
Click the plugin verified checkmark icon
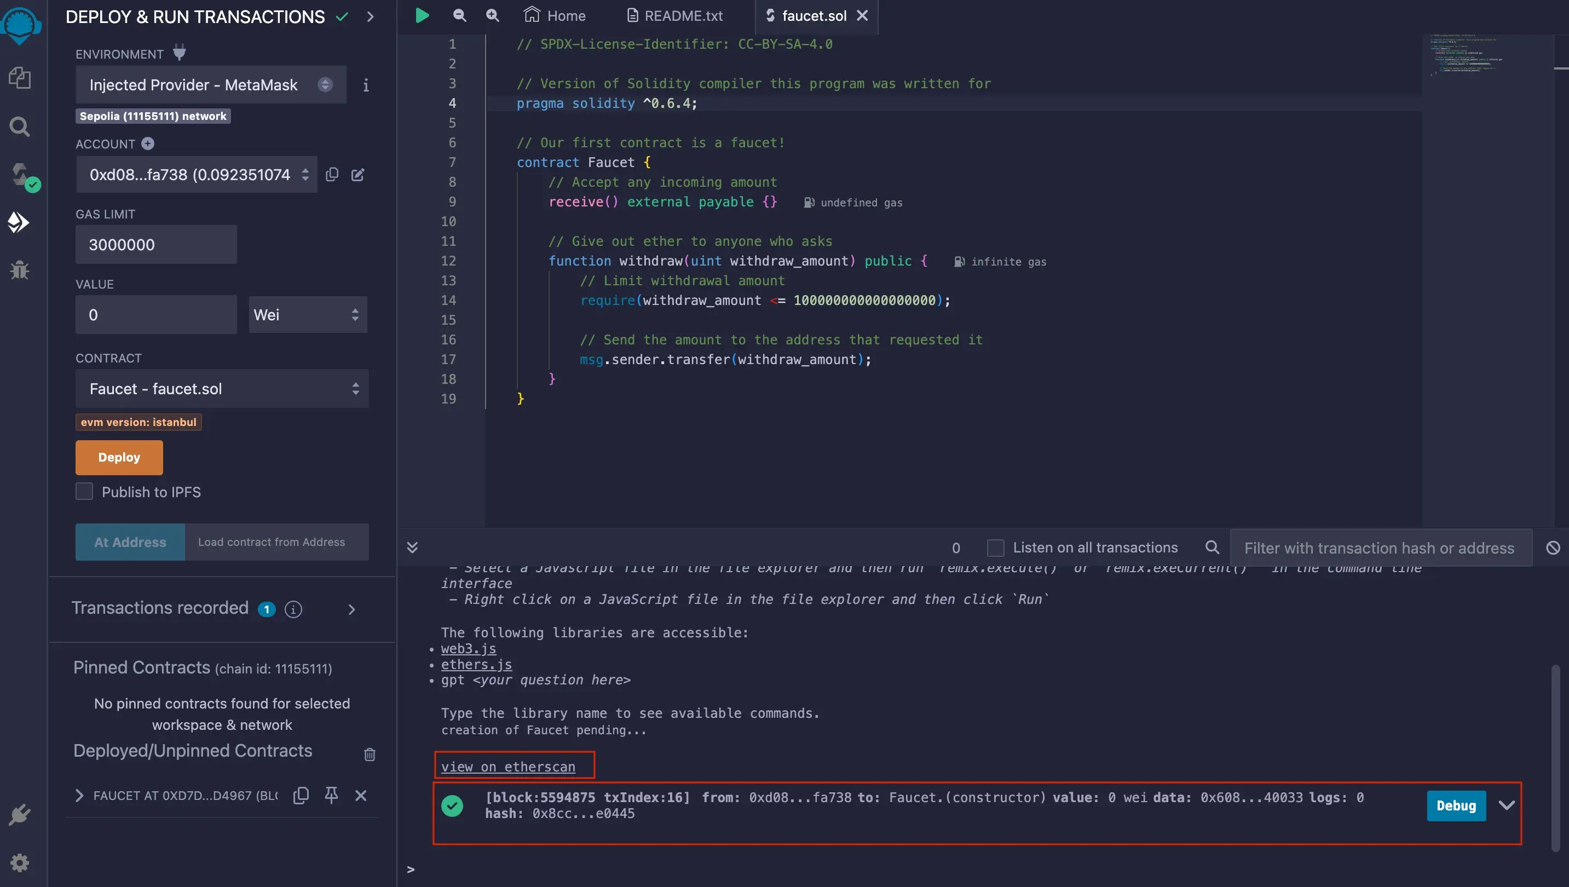pyautogui.click(x=342, y=16)
